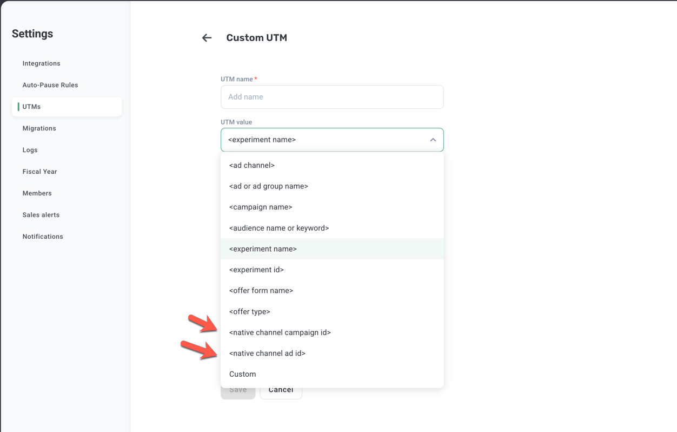This screenshot has width=677, height=432.
Task: Select <native channel campaign id> option
Action: click(x=280, y=332)
